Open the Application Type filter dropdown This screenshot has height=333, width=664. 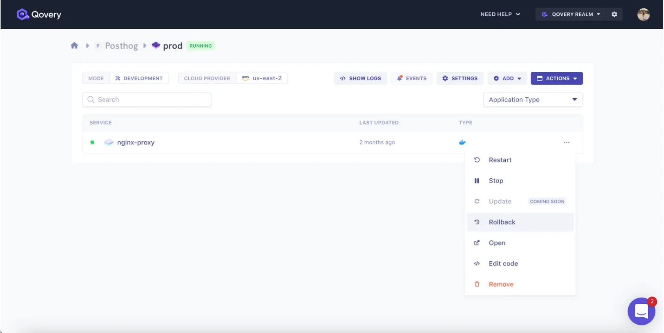click(x=533, y=100)
